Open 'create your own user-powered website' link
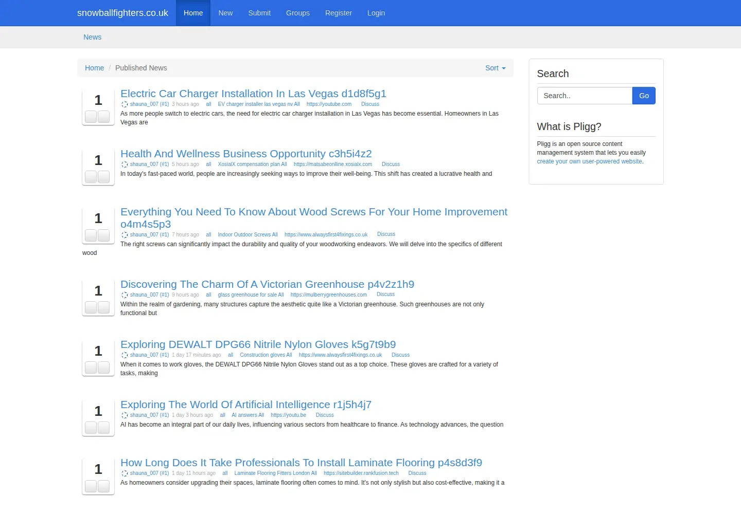Image resolution: width=741 pixels, height=514 pixels. (589, 161)
